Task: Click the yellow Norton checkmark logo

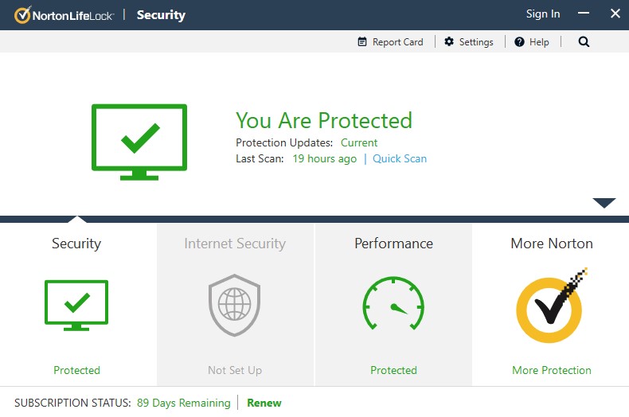Action: 551,306
